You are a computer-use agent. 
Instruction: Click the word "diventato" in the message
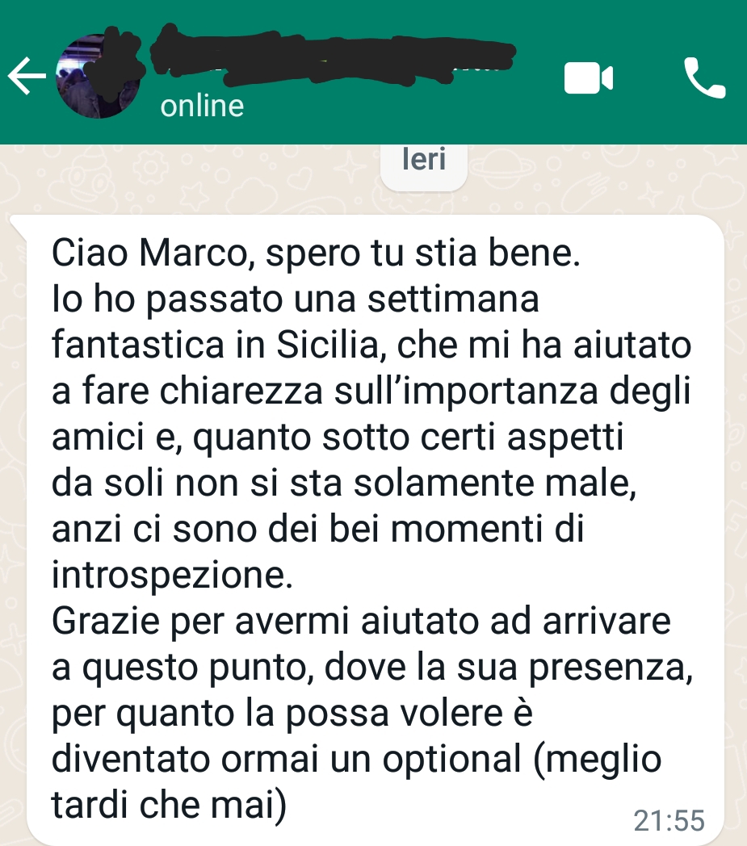click(130, 759)
